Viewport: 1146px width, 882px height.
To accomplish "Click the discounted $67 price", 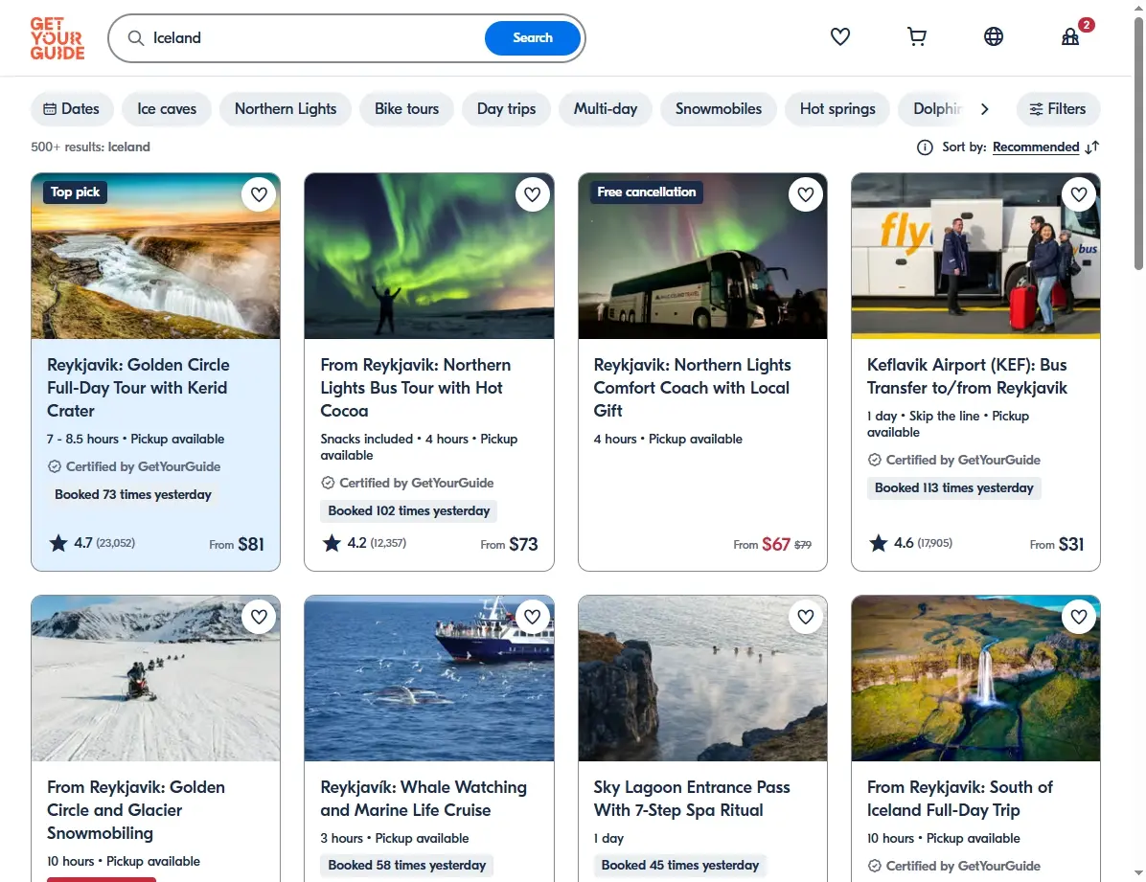I will [x=775, y=544].
